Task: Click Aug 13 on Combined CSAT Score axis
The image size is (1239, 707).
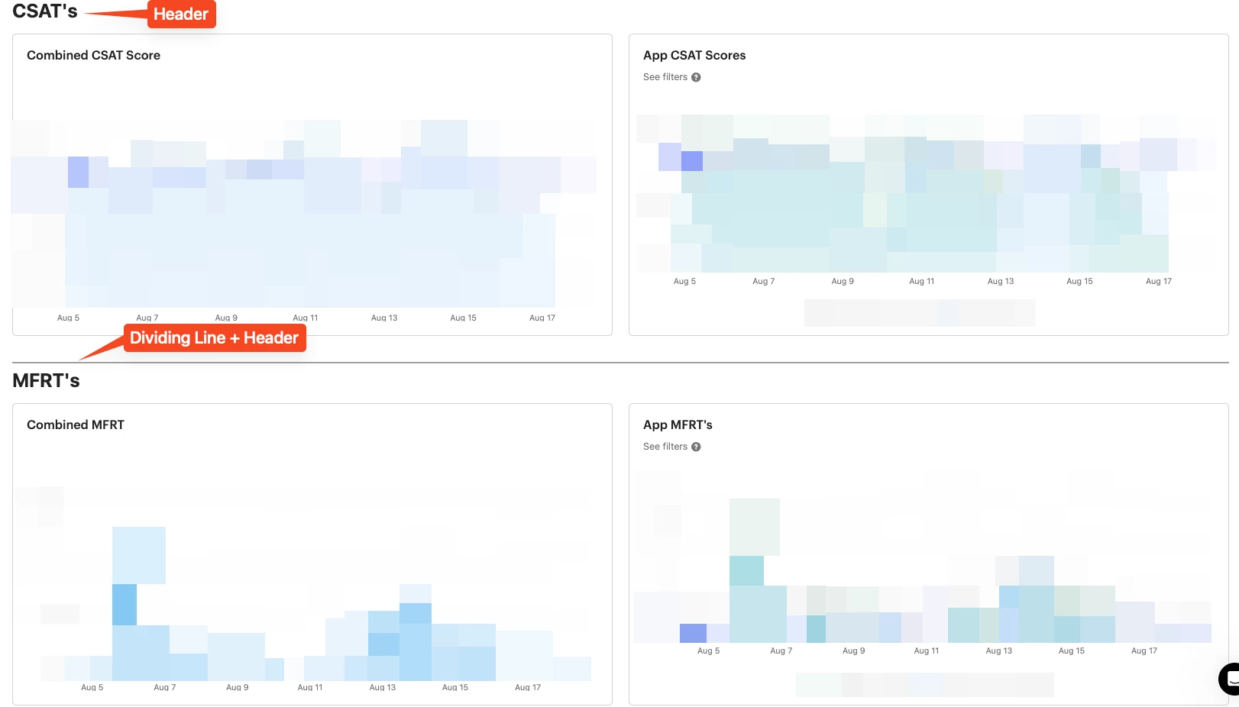Action: [384, 318]
